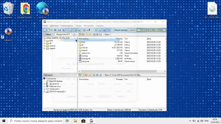Image resolution: width=221 pixels, height=124 pixels.
Task: Expand the sources folder in image tree
Action: pos(44,46)
